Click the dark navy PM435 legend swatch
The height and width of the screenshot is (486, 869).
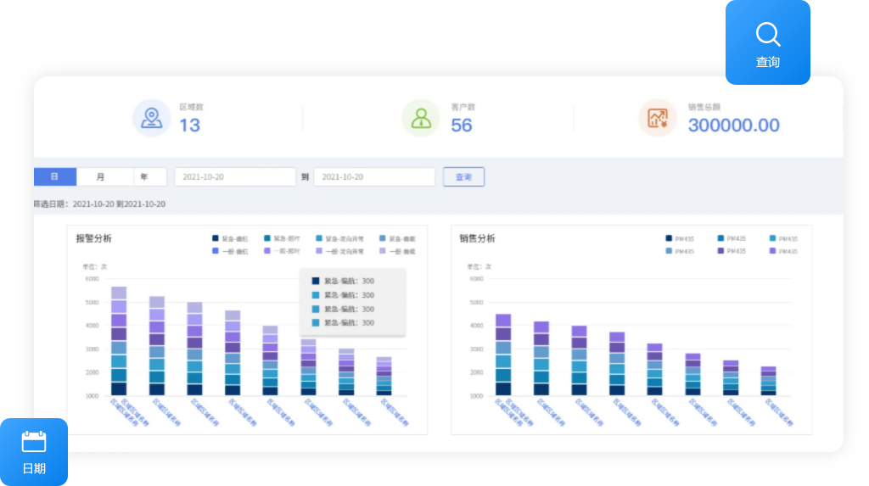pos(670,239)
